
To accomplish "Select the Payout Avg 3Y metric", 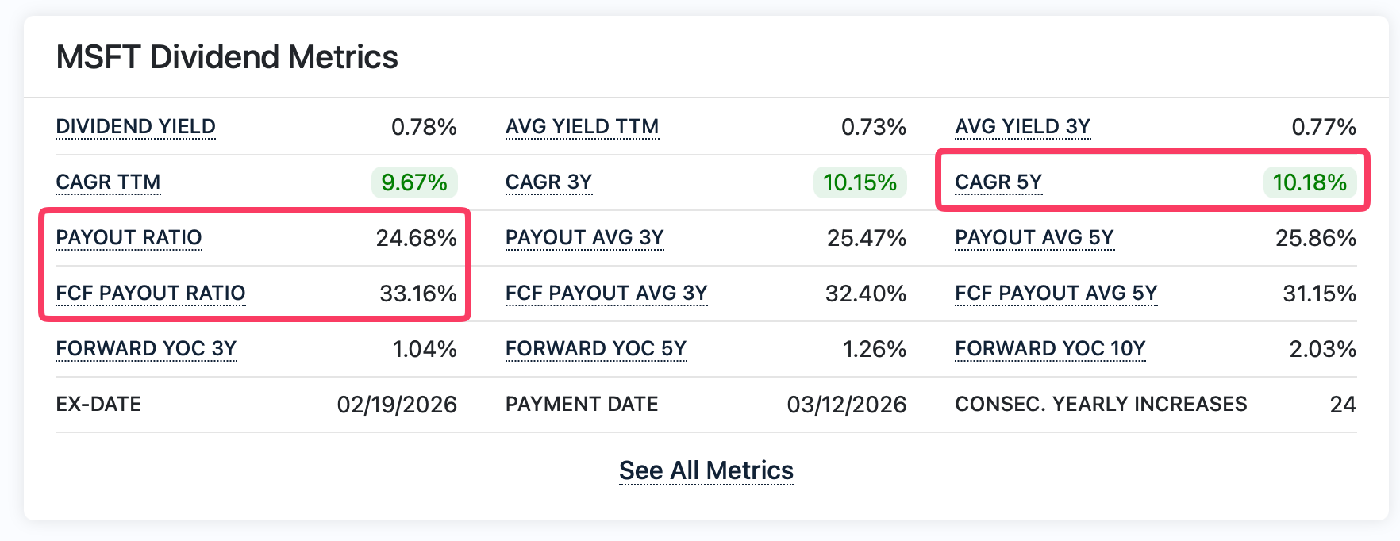I will pyautogui.click(x=585, y=237).
